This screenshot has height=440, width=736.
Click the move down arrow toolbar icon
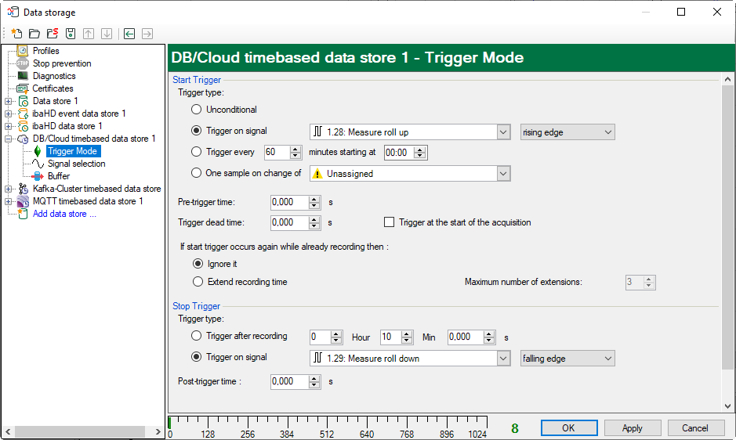(107, 34)
